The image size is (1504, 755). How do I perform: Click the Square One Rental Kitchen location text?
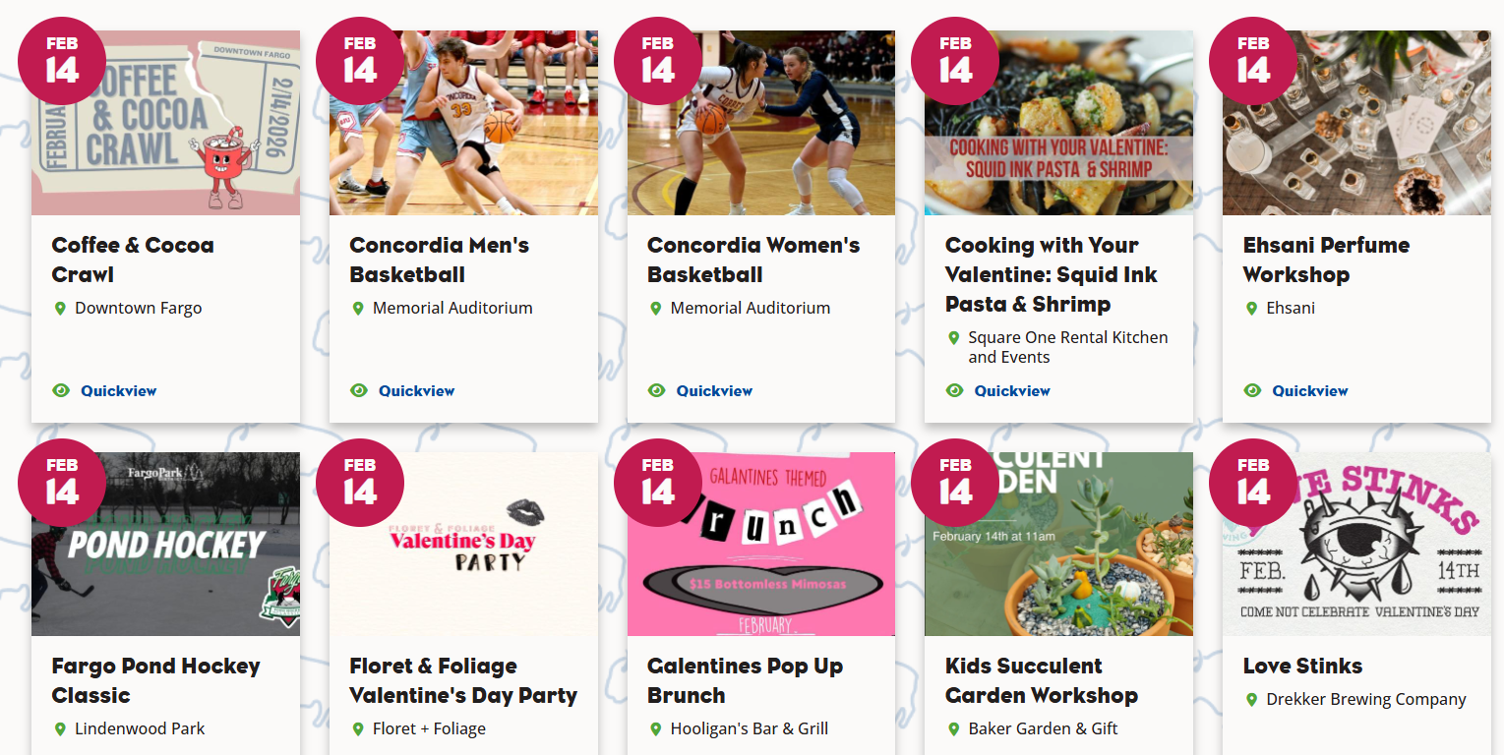tap(1068, 347)
